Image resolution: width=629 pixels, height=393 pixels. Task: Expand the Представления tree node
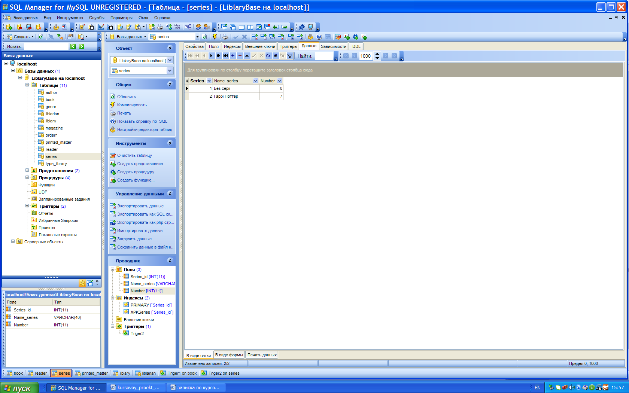coord(27,170)
